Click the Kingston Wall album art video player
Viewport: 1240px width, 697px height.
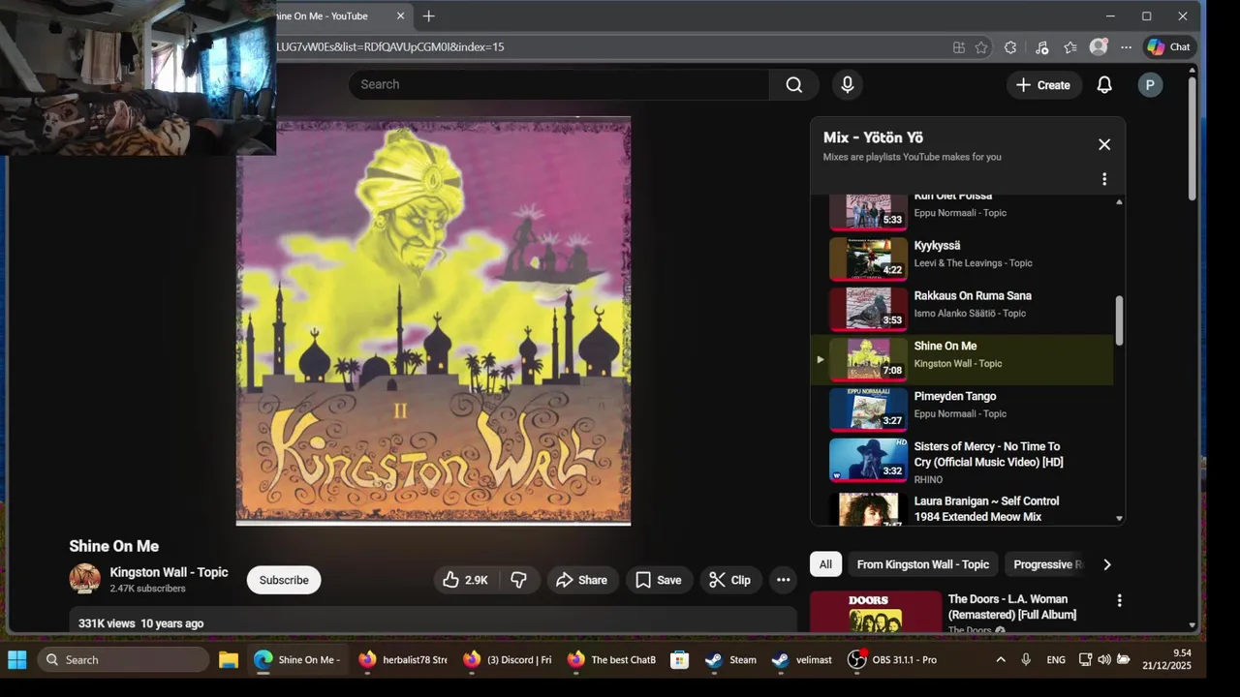coord(433,321)
